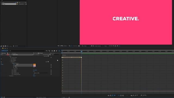Image resolution: width=174 pixels, height=98 pixels.
Task: Focus the timeline layer search field
Action: pos(27,51)
